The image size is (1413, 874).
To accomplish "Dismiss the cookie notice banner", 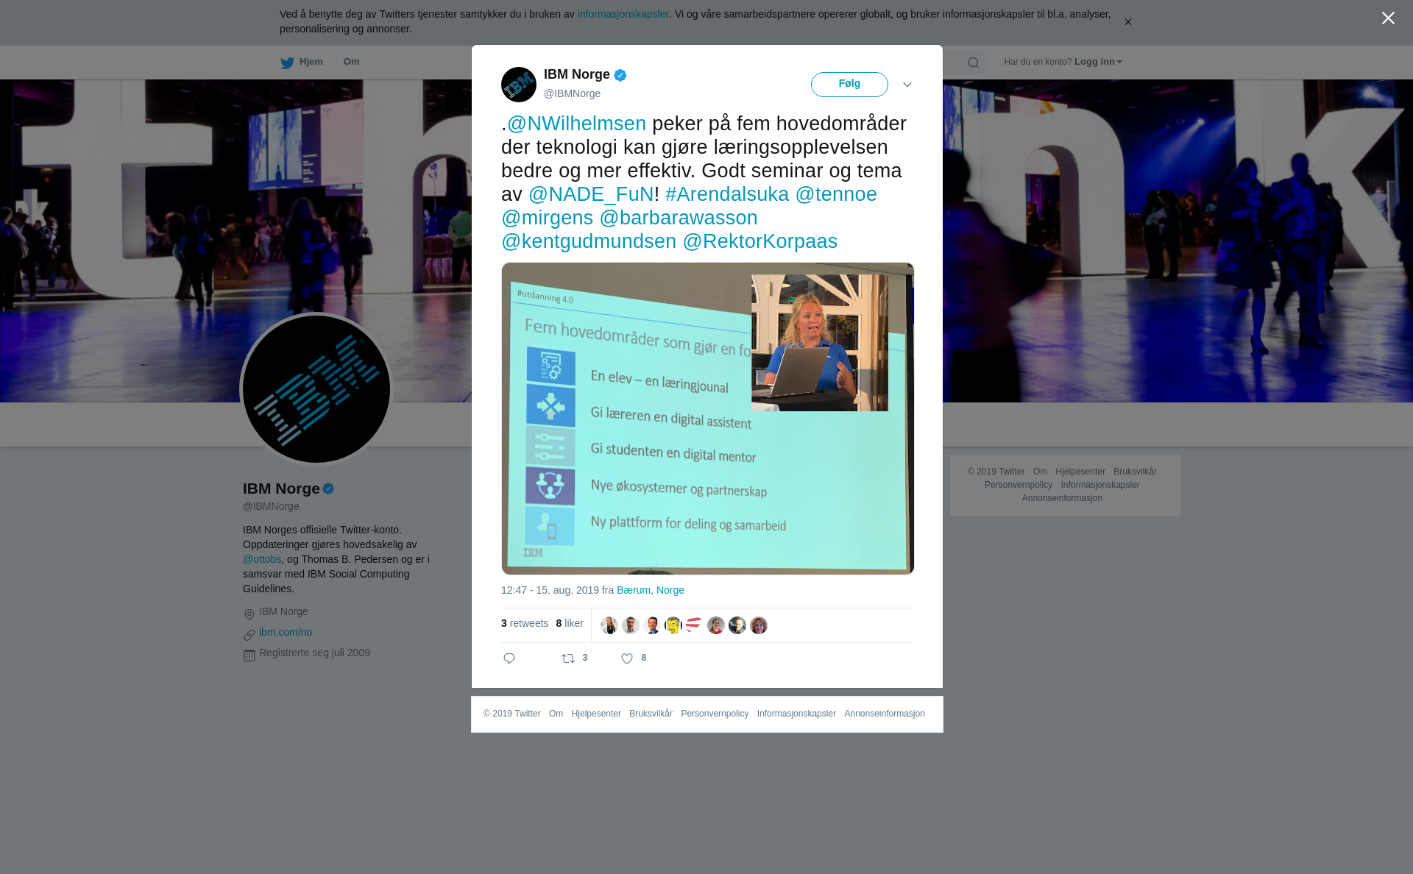I will pyautogui.click(x=1127, y=22).
